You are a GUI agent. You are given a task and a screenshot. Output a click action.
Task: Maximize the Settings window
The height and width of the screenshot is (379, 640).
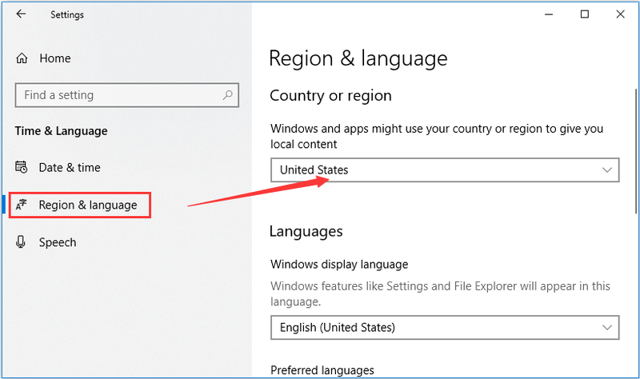[x=585, y=14]
